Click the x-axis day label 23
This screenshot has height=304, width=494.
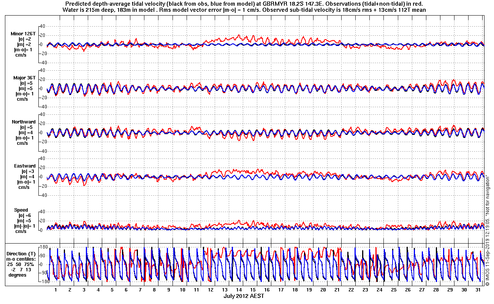(x=365, y=290)
